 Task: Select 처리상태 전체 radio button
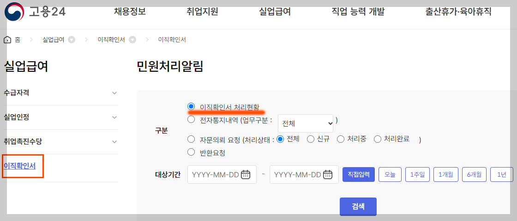pos(280,139)
